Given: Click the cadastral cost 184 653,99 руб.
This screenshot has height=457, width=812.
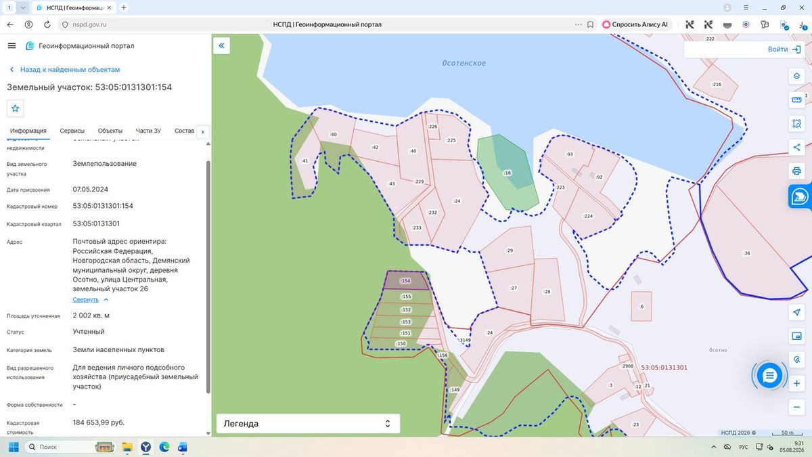Looking at the screenshot, I should [99, 422].
